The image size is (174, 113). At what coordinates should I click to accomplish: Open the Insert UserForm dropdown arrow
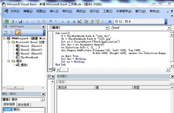[16, 21]
